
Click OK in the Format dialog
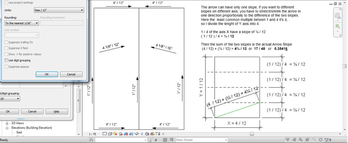pos(47,74)
